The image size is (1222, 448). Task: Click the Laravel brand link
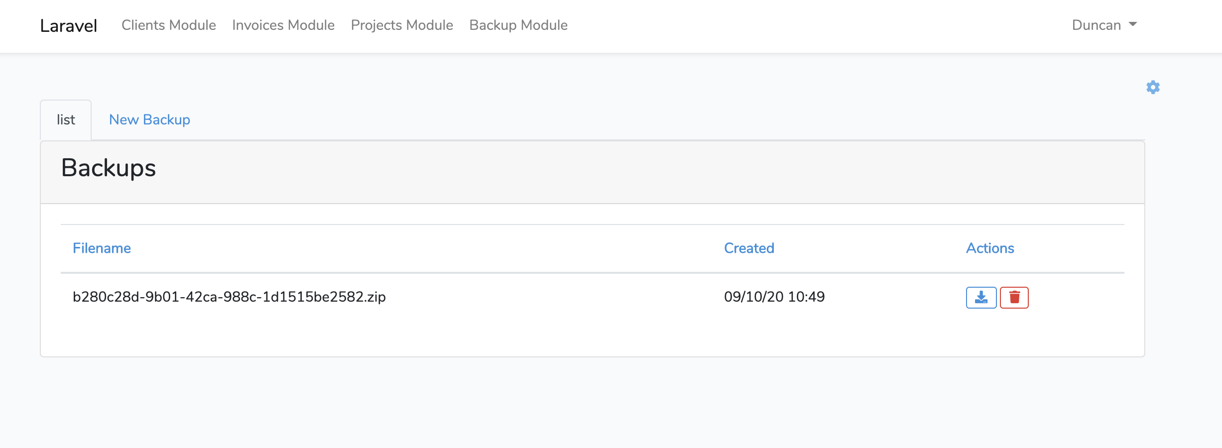[x=69, y=26]
